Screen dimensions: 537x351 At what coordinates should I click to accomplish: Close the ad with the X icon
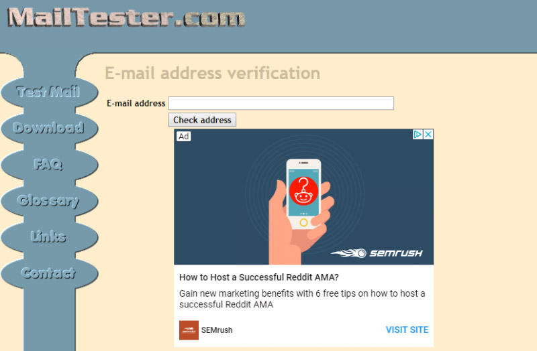[x=428, y=135]
